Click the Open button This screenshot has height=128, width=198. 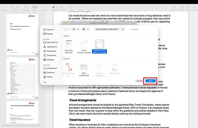(x=150, y=81)
